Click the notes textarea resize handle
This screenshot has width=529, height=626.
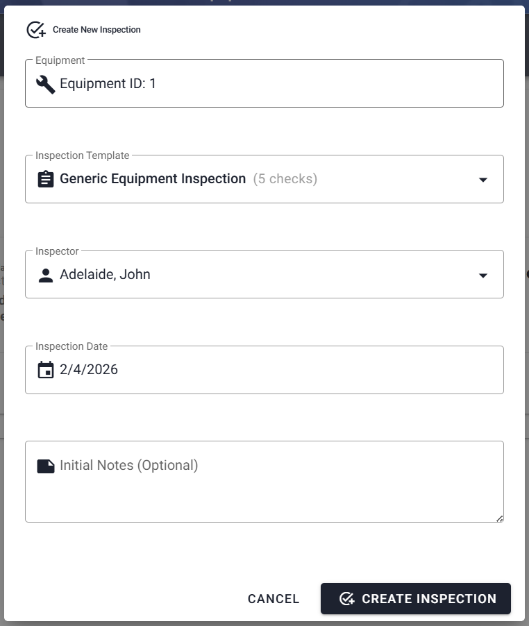[499, 518]
